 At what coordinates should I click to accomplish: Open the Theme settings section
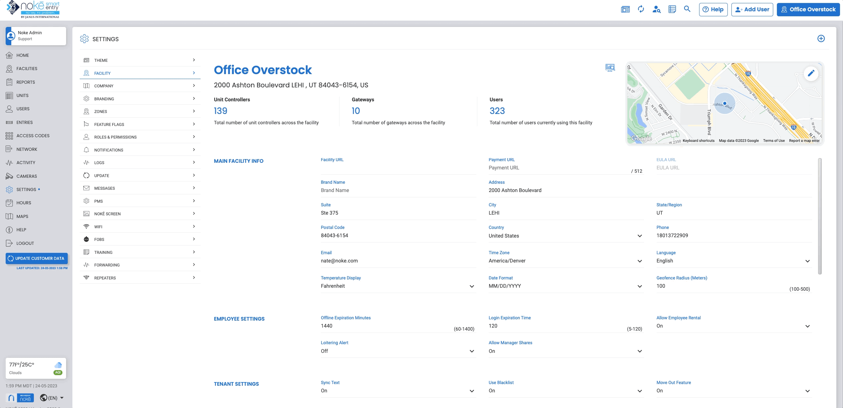(140, 60)
